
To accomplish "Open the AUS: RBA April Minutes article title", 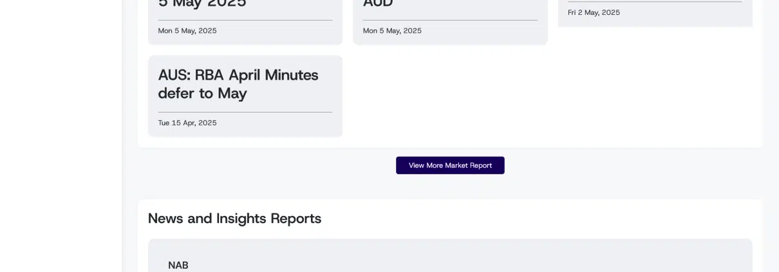I will [238, 84].
